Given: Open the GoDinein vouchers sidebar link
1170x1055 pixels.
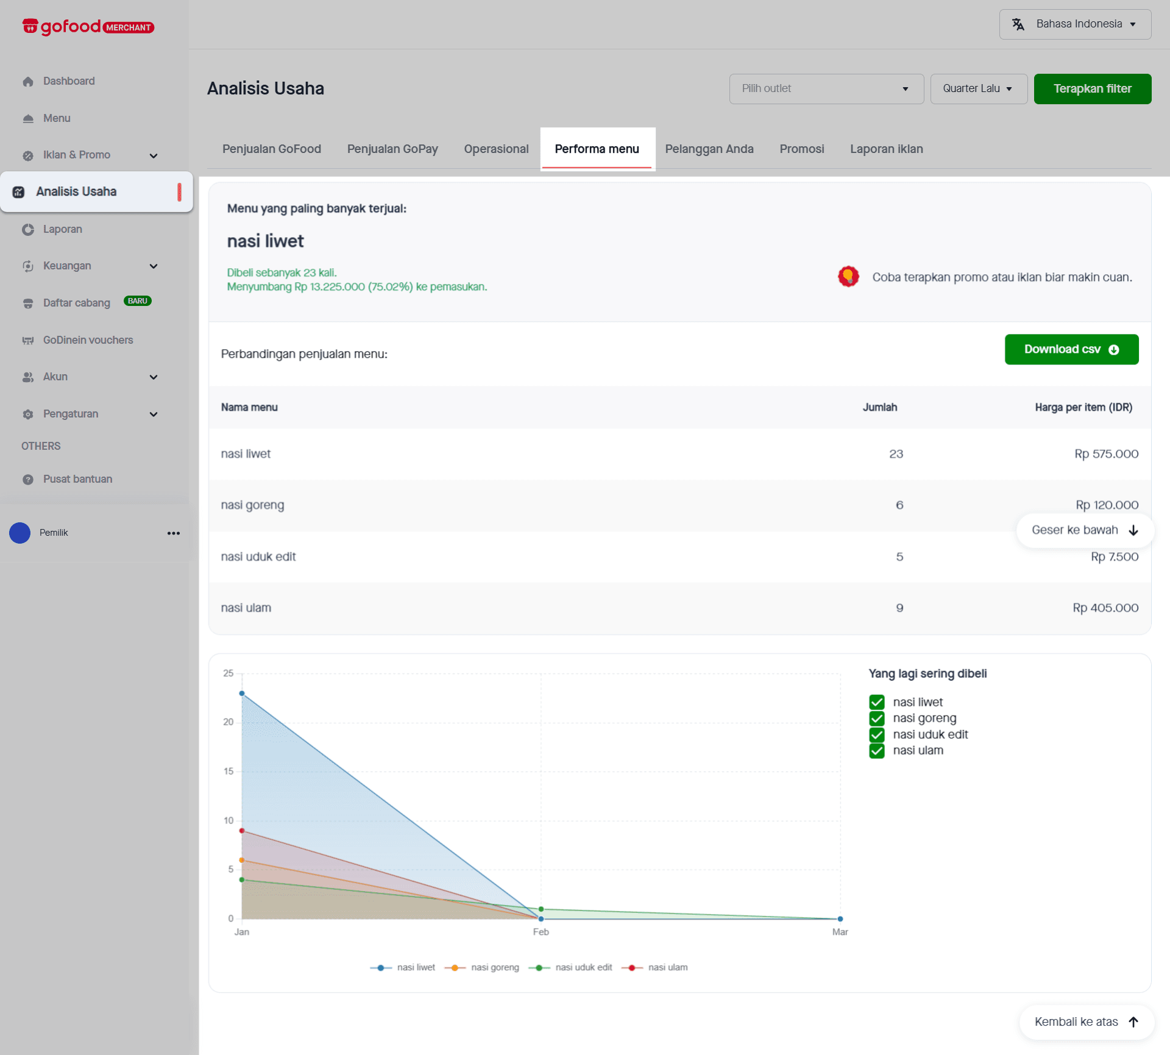Looking at the screenshot, I should tap(88, 341).
